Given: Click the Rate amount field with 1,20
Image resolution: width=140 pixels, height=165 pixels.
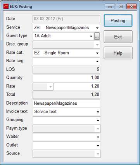Looking at the screenshot, I should (x=76, y=87).
